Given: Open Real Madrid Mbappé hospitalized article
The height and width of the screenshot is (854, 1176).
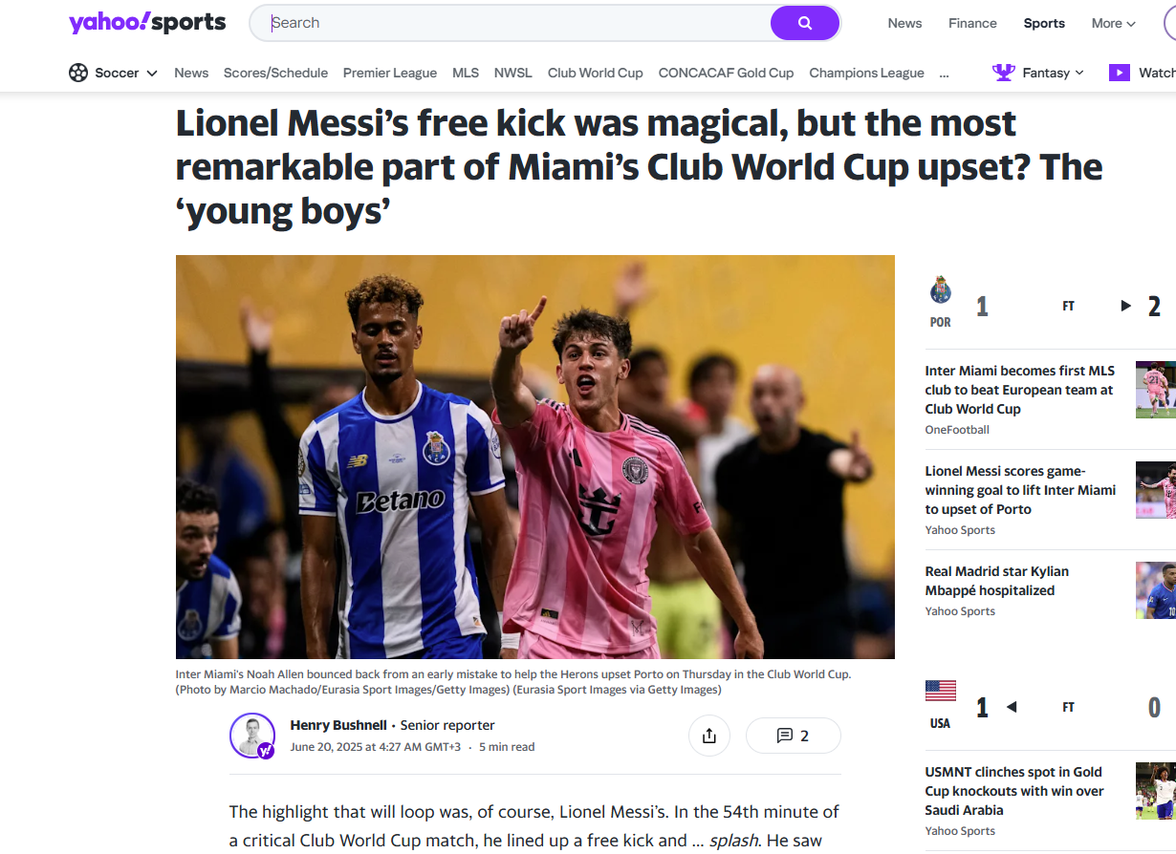Looking at the screenshot, I should (x=997, y=581).
